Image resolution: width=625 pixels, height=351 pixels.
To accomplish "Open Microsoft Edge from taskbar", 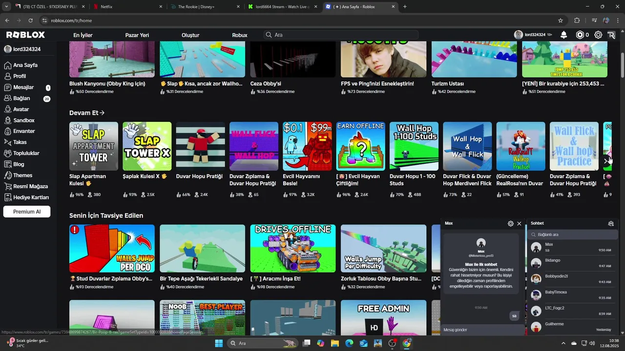I will point(349,343).
